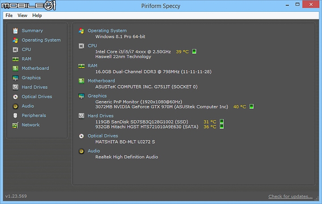Click the Graphics monitor icon in summary panel

[81, 96]
